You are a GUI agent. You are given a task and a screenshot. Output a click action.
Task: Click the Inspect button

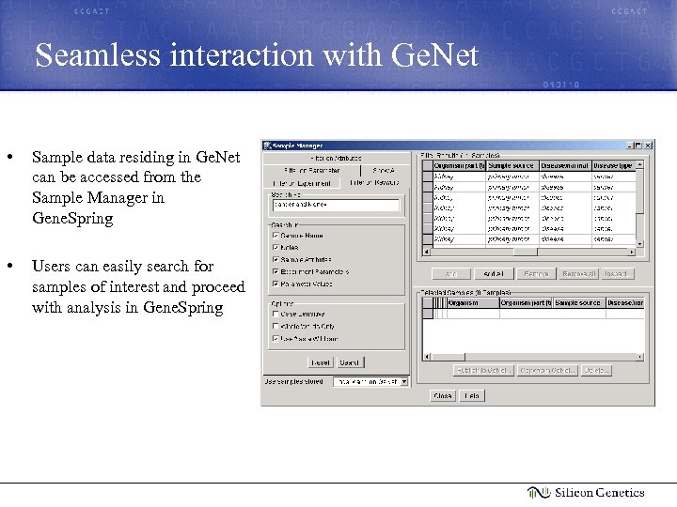coord(616,274)
